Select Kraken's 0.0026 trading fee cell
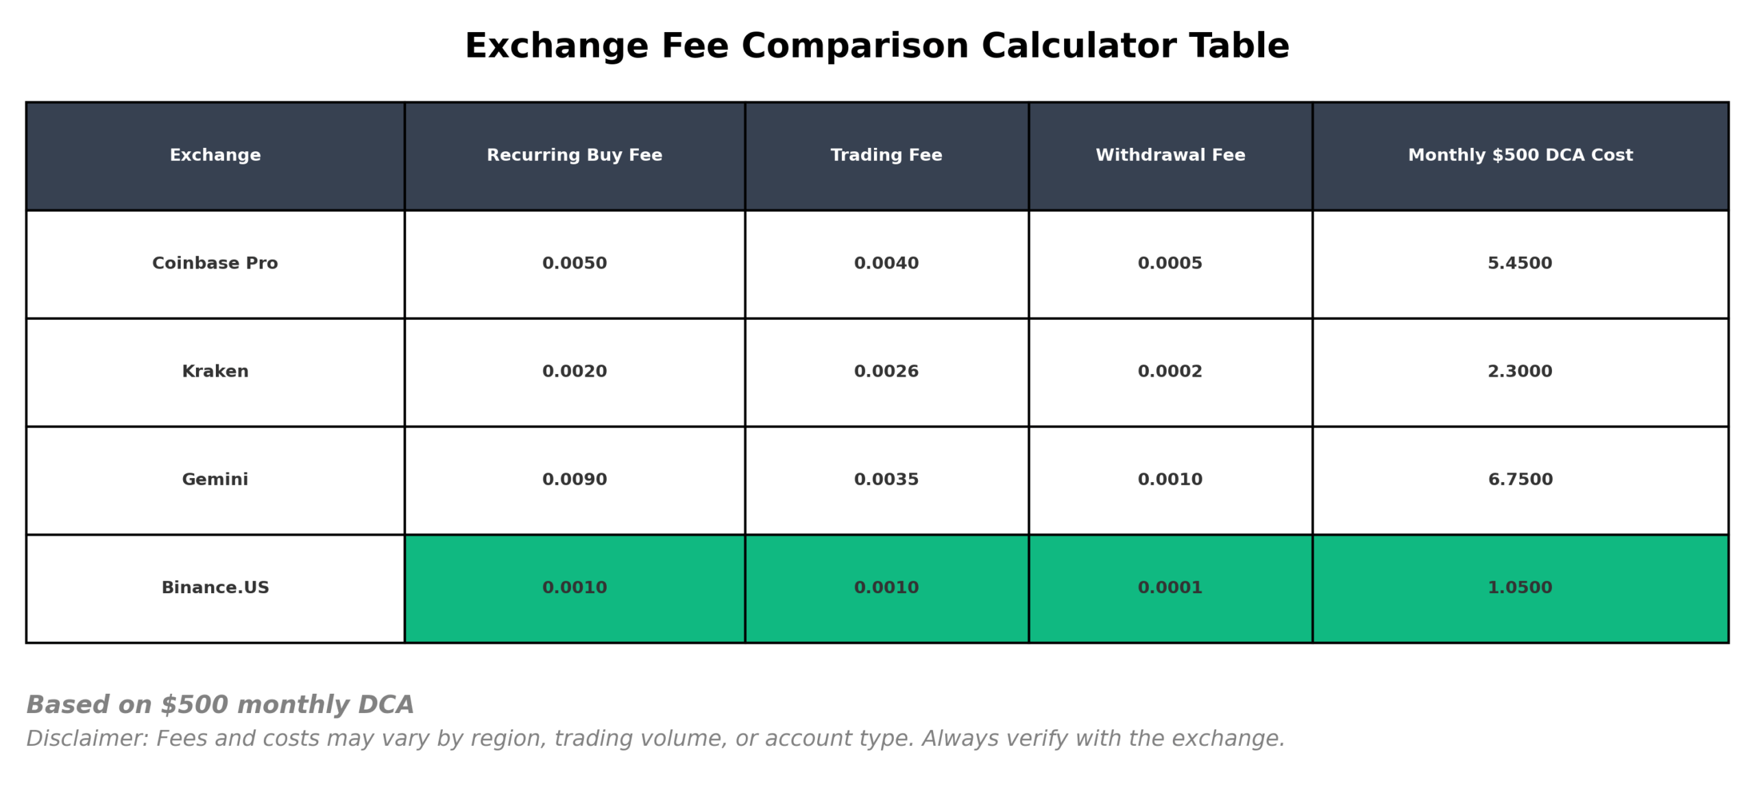The height and width of the screenshot is (789, 1755). pyautogui.click(x=886, y=372)
